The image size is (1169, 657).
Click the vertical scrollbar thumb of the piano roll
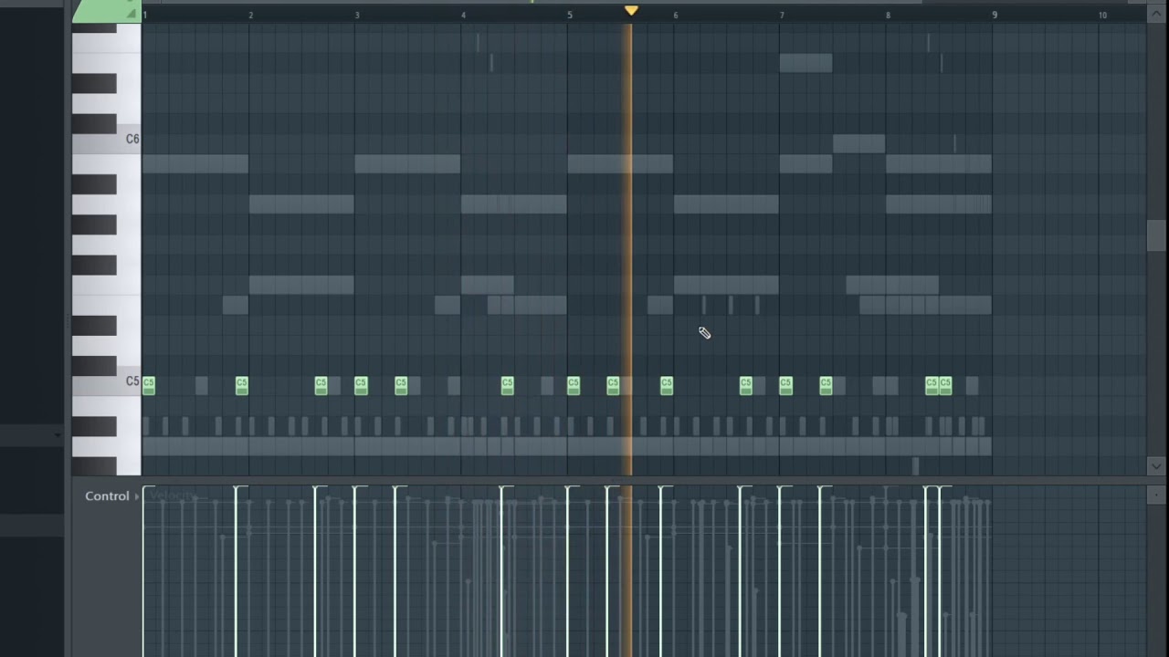pos(1156,235)
